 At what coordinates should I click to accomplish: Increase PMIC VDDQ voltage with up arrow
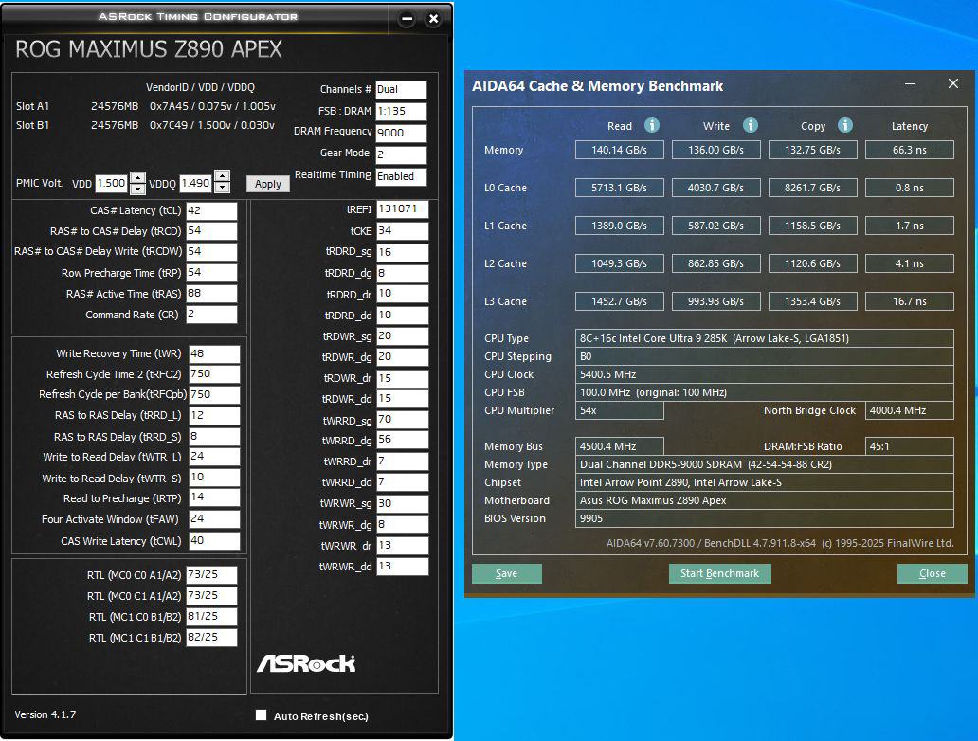[x=222, y=176]
